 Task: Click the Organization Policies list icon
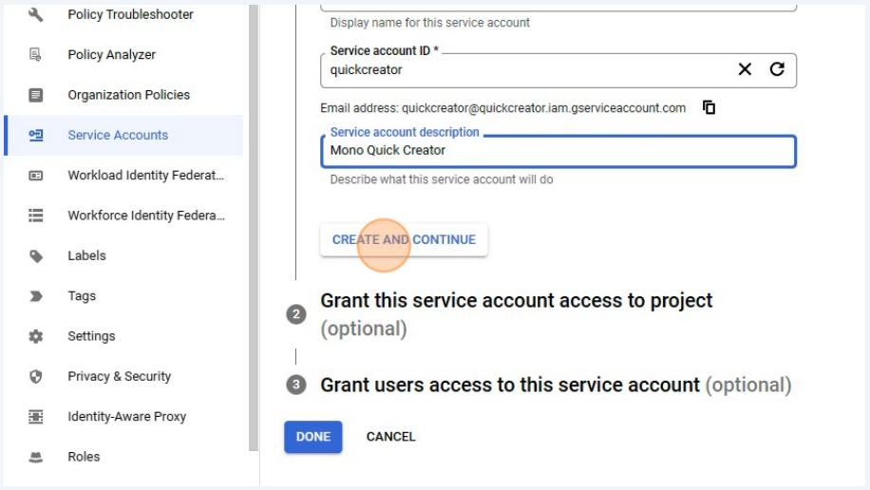pyautogui.click(x=35, y=95)
